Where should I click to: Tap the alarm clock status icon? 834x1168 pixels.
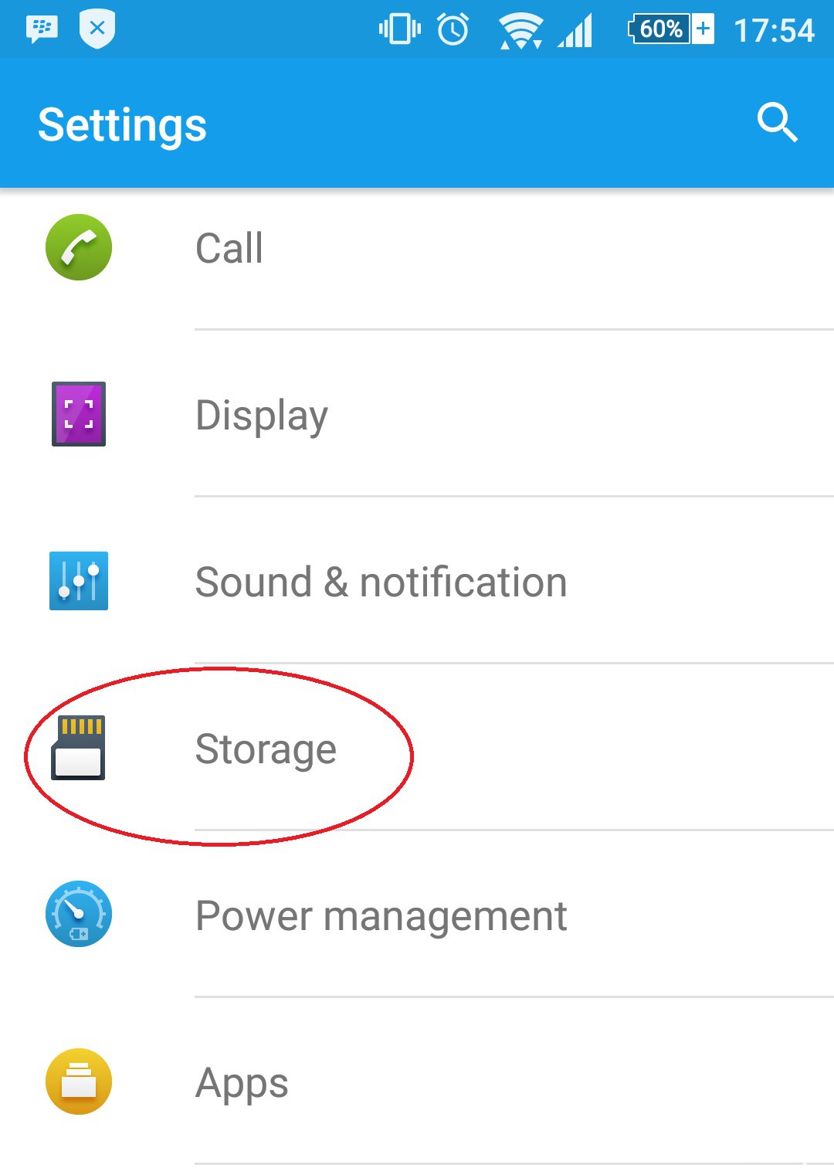[453, 29]
